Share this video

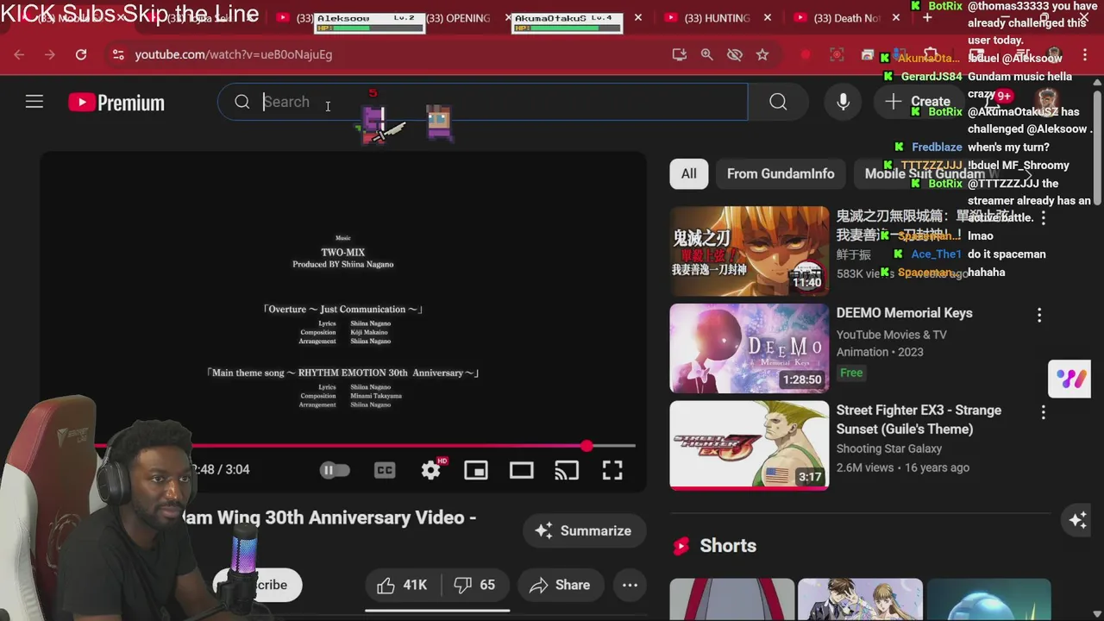560,585
